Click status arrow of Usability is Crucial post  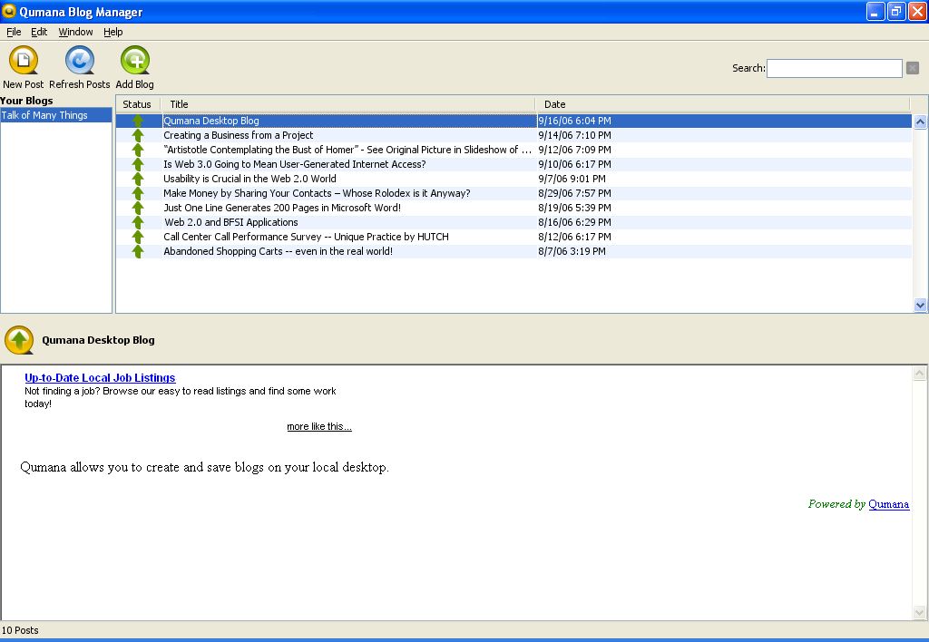point(138,179)
